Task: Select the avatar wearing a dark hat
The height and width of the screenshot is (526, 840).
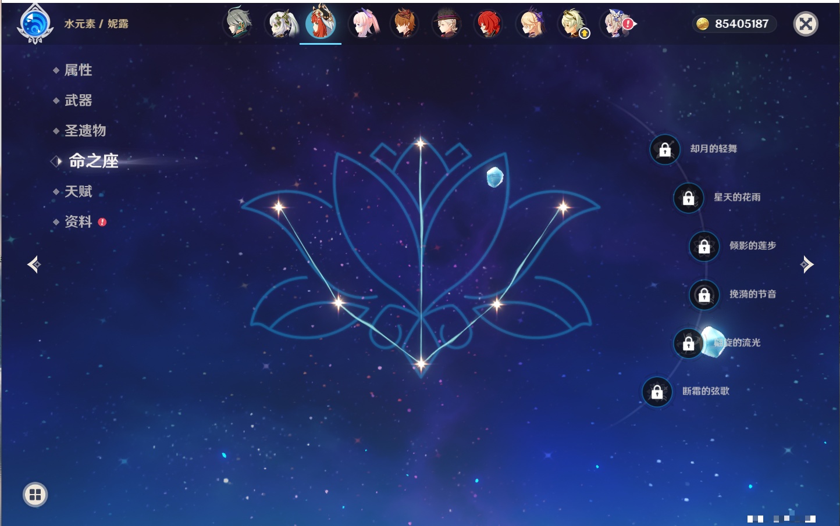Action: pos(447,24)
